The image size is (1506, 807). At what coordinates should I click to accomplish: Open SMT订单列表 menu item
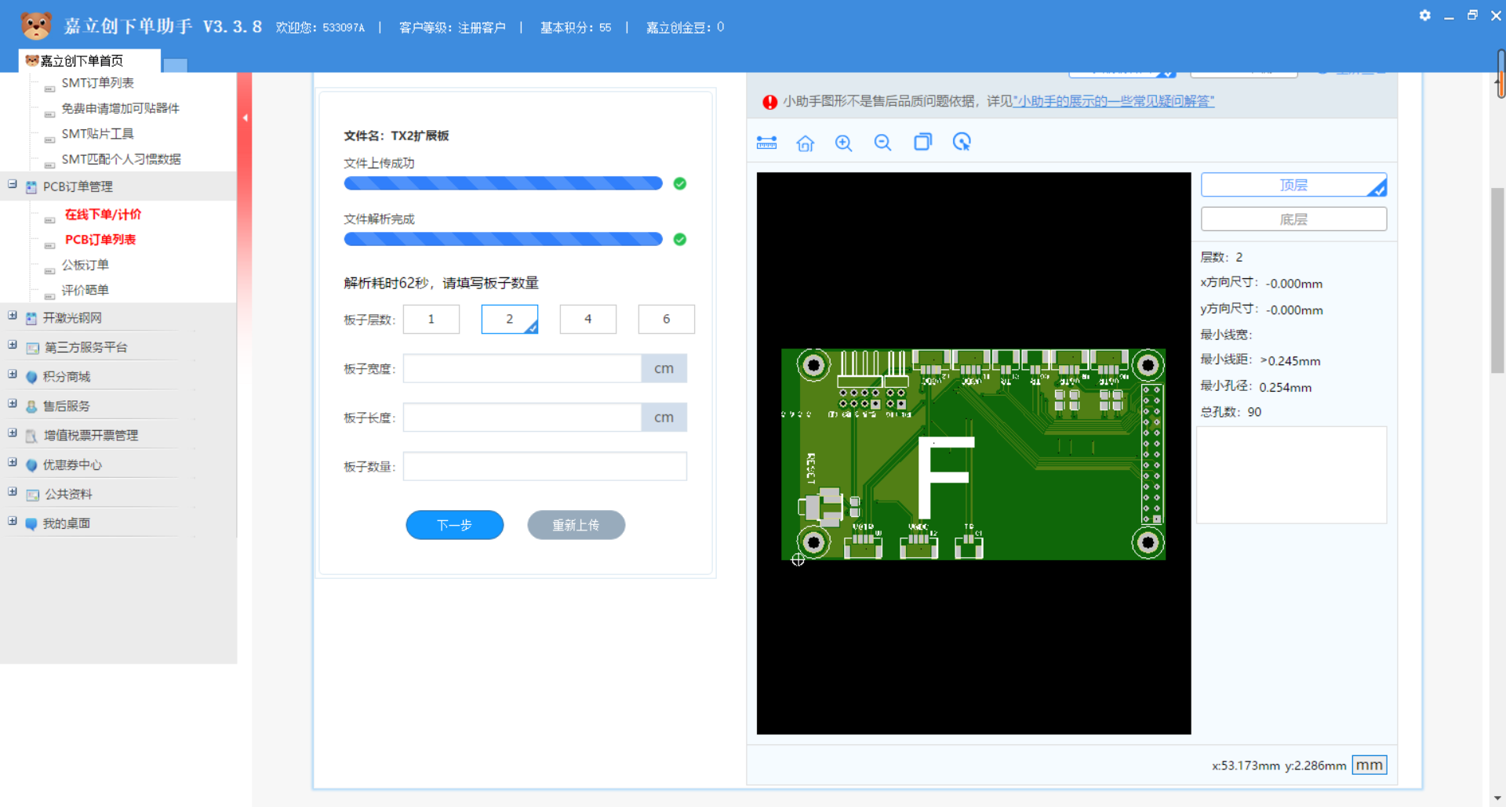pos(98,83)
